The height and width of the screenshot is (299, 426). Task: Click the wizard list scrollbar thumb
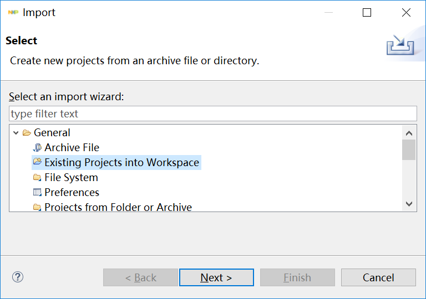(x=409, y=149)
